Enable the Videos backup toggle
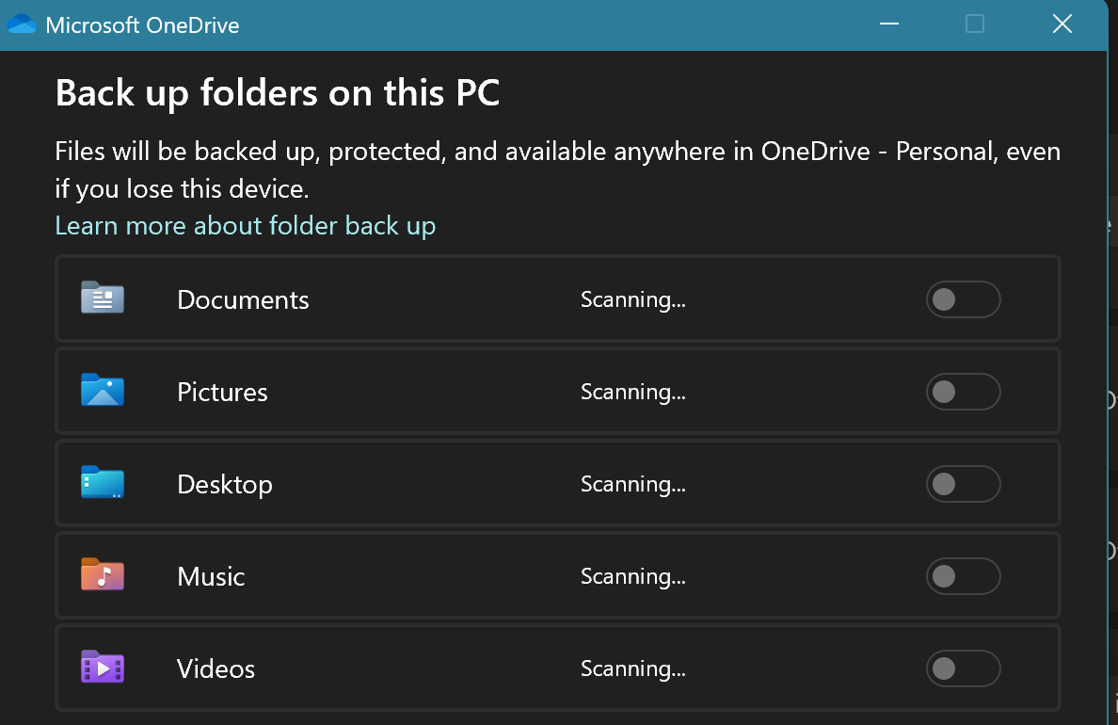This screenshot has height=725, width=1118. tap(963, 669)
